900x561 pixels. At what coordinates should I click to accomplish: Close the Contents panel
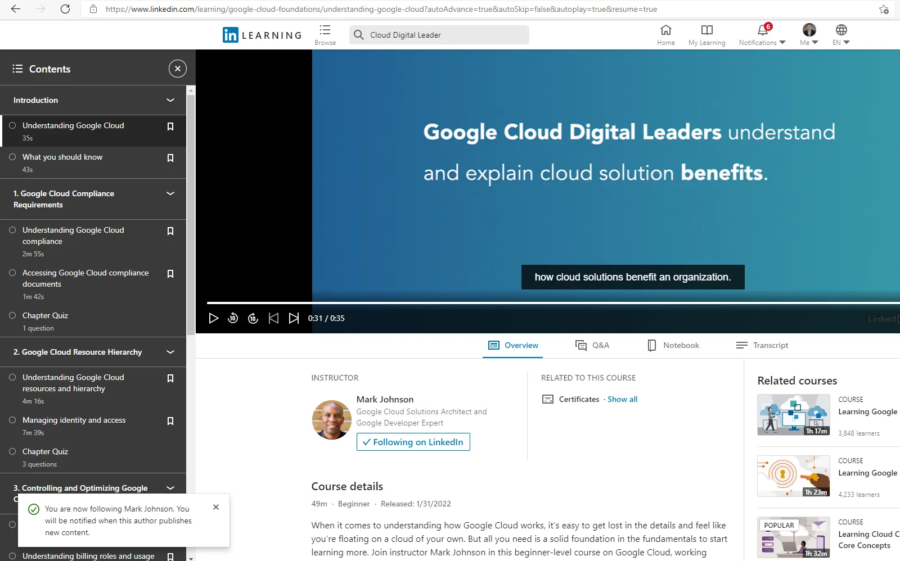[x=178, y=69]
